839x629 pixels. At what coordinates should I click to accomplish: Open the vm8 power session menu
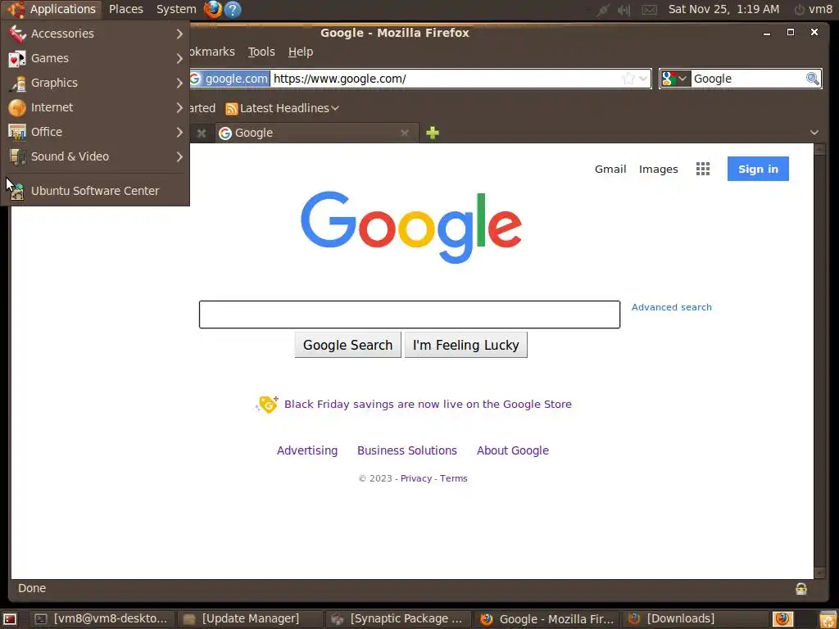tap(813, 9)
